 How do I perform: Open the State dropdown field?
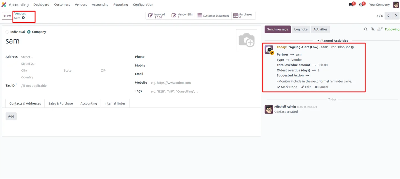(80, 71)
